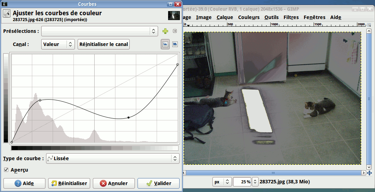Viewport: 375px width, 192px height.
Task: Click Réinitialiser le canal button
Action: (104, 44)
